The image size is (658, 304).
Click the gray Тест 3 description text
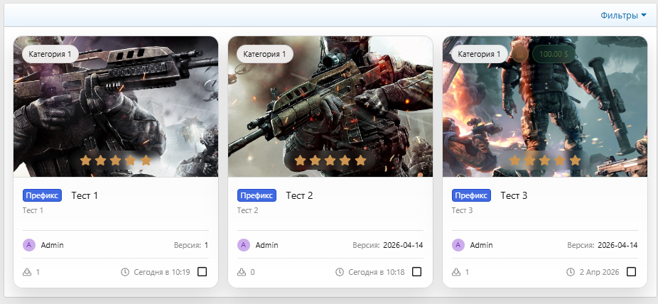(x=462, y=210)
